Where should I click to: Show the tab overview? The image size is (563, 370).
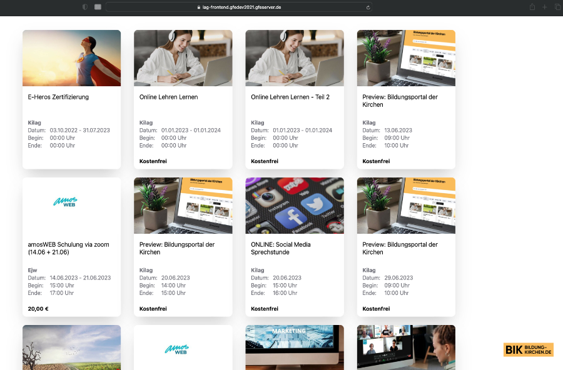coord(557,7)
